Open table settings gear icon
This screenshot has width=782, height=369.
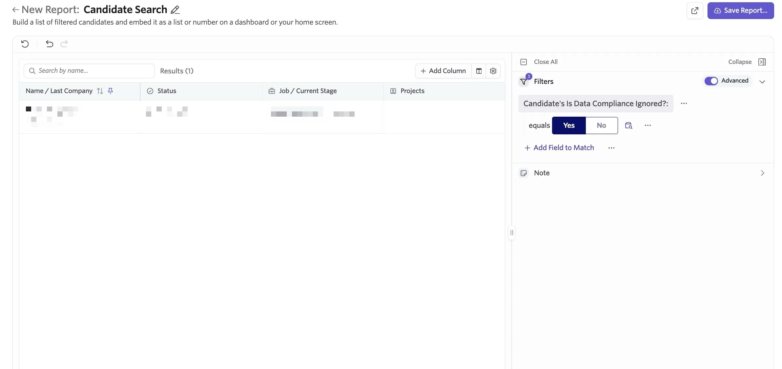click(x=493, y=71)
